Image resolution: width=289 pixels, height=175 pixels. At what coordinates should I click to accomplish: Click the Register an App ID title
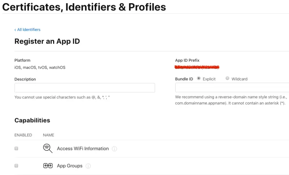47,41
